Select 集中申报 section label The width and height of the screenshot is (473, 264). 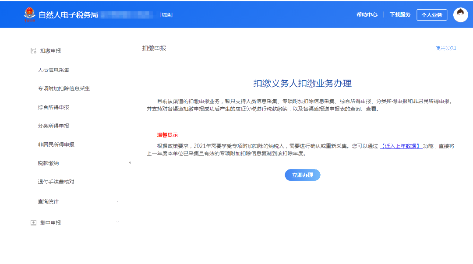click(x=50, y=223)
